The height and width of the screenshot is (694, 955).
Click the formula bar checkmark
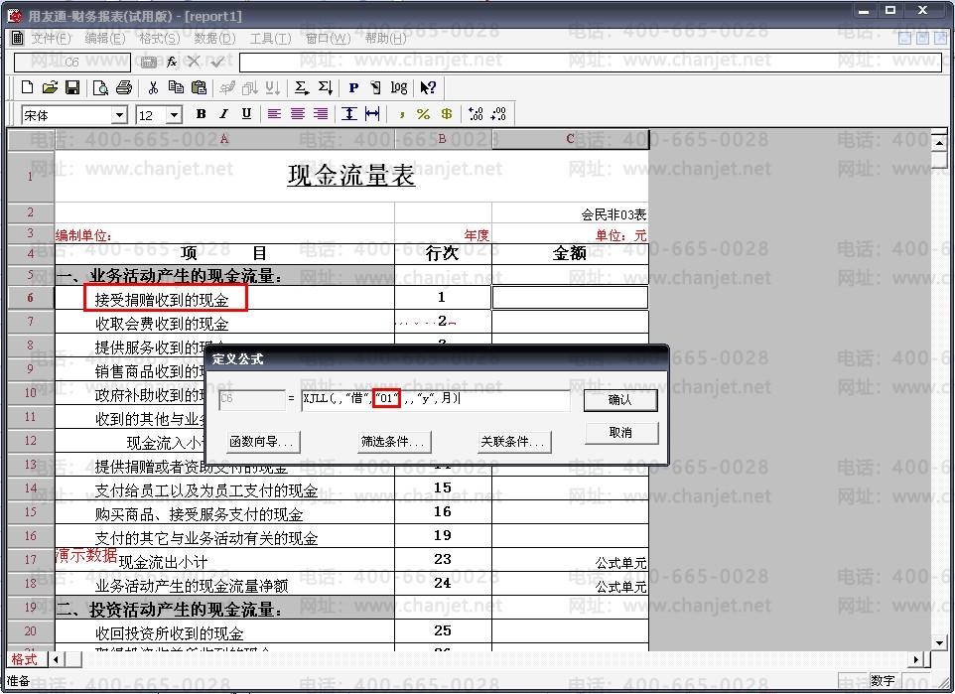pyautogui.click(x=216, y=62)
